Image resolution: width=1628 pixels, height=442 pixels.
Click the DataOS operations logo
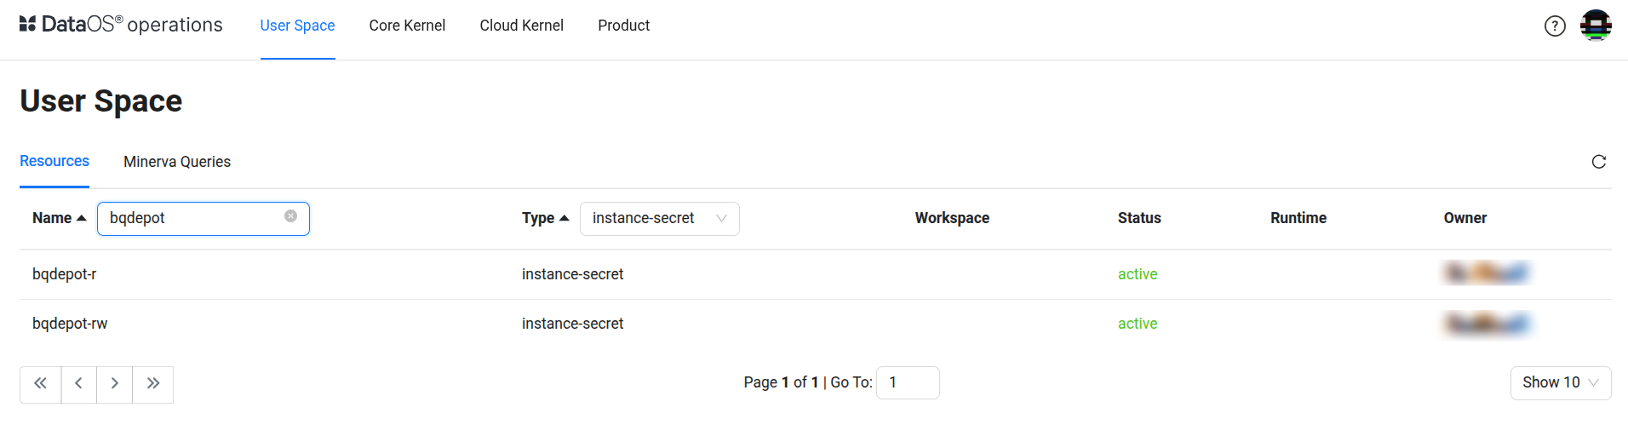[x=120, y=25]
